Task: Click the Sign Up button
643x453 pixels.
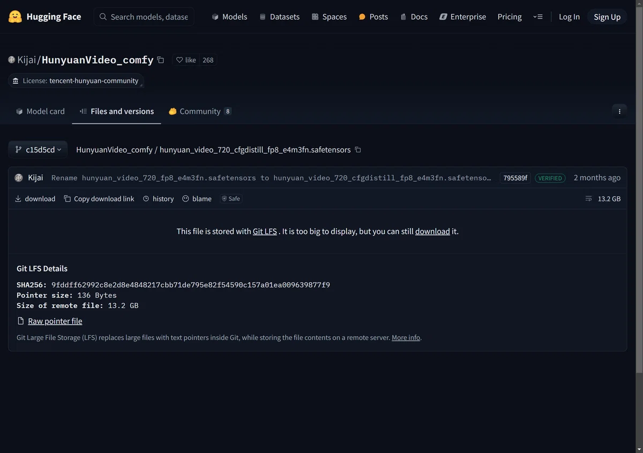Action: (607, 17)
